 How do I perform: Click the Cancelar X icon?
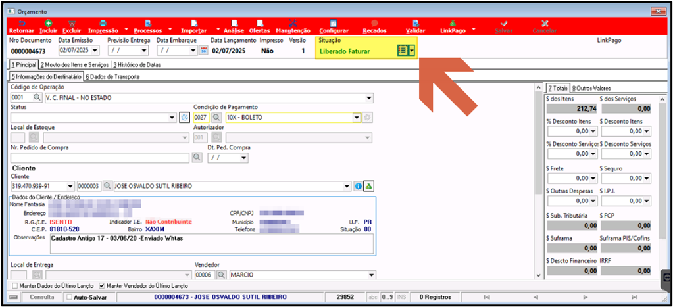point(545,23)
